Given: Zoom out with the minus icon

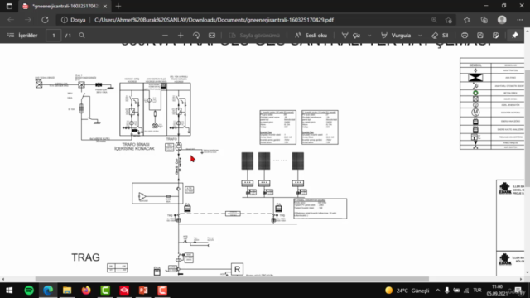Looking at the screenshot, I should pos(165,36).
